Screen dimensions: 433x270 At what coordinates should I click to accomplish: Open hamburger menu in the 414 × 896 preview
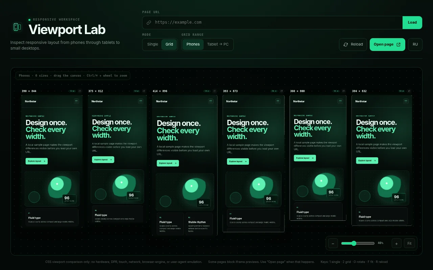point(211,101)
